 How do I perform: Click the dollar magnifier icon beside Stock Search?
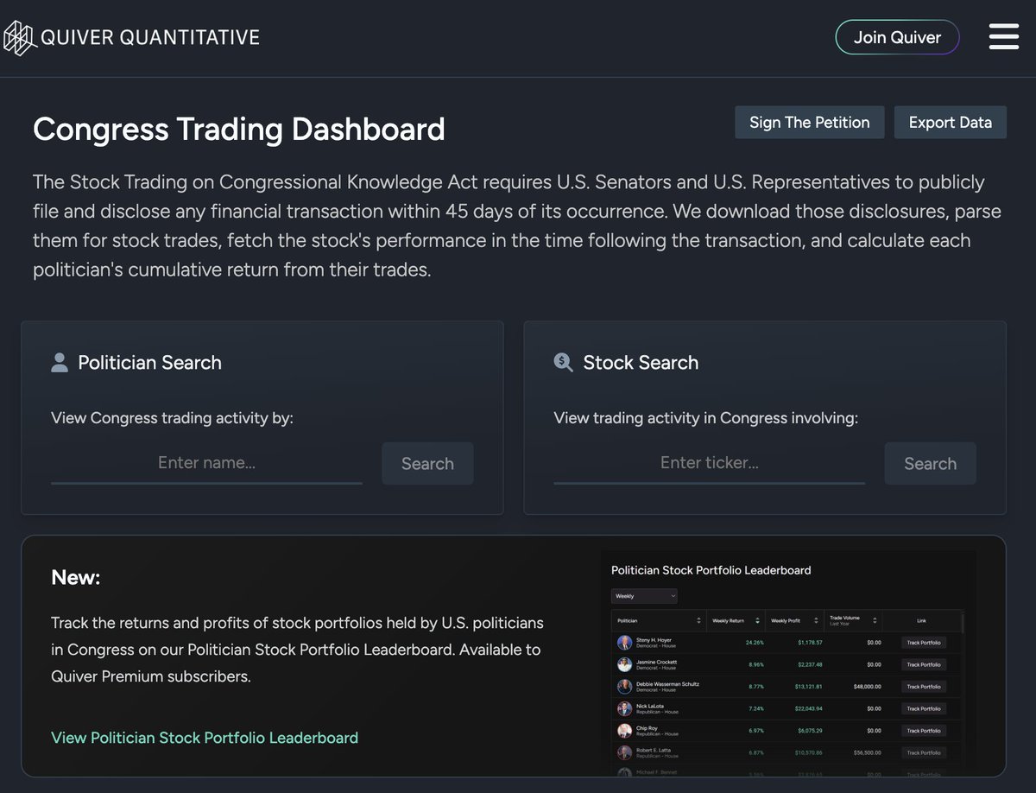point(563,362)
